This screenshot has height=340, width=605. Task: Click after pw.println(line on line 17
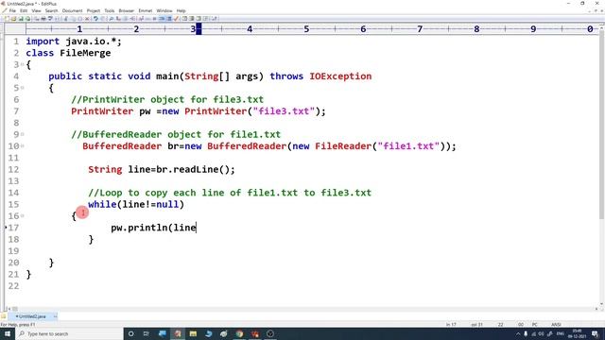(197, 228)
